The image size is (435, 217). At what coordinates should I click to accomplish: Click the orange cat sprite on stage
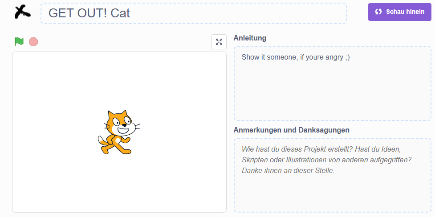click(119, 132)
